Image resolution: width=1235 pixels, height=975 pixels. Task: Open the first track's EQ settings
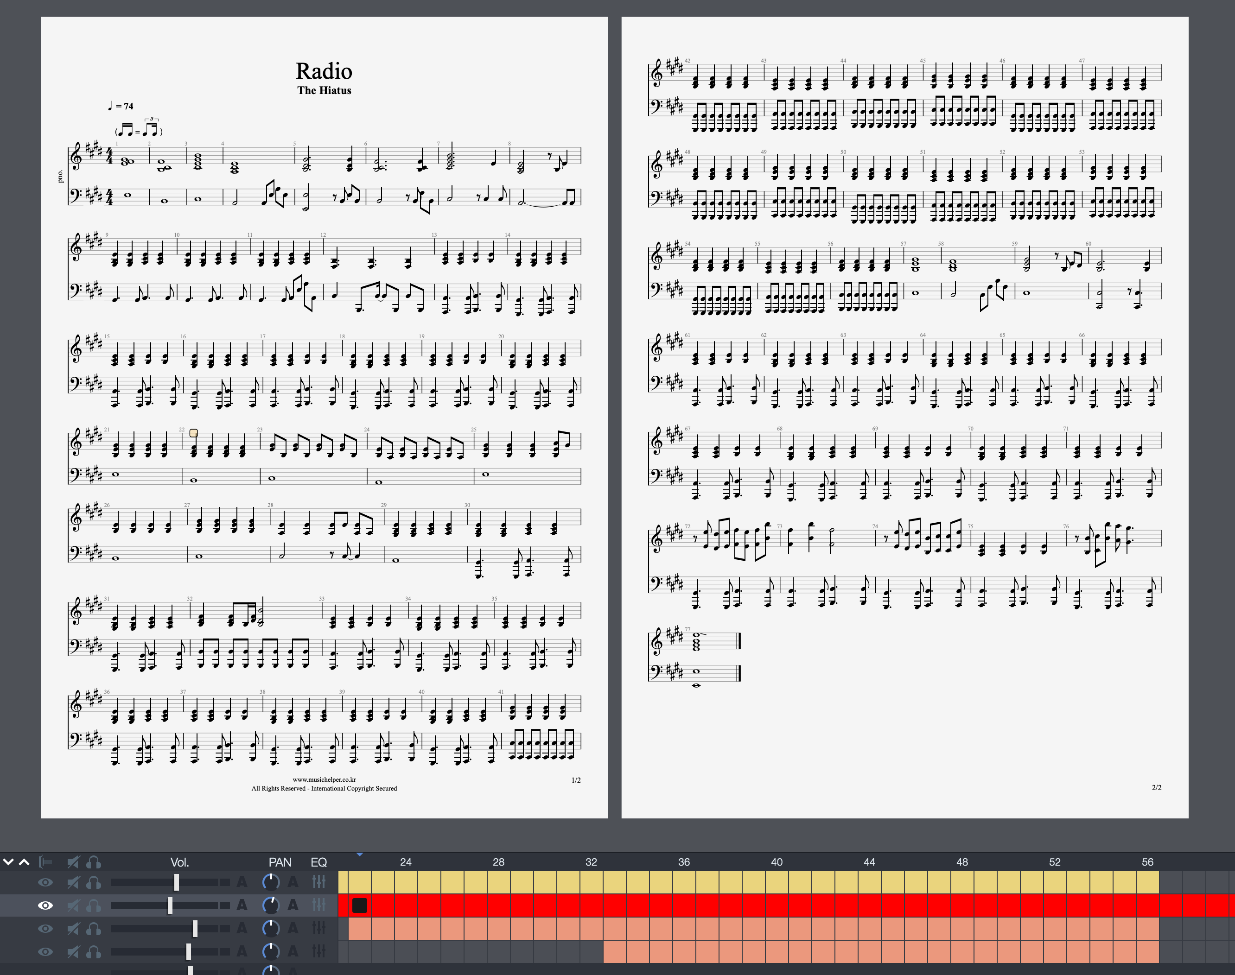tap(318, 882)
